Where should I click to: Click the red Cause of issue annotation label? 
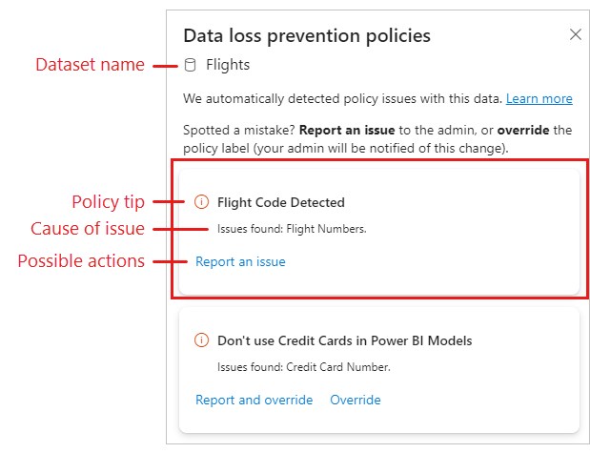pyautogui.click(x=88, y=229)
